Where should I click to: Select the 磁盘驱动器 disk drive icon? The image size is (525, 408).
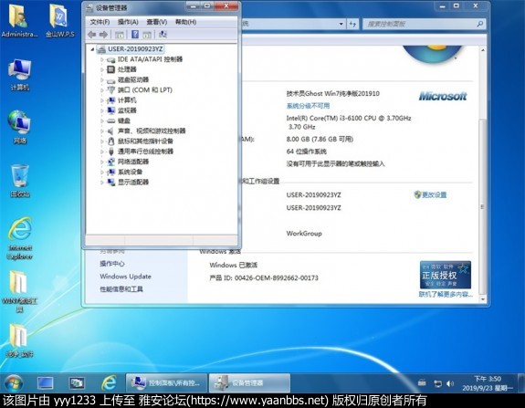point(110,80)
